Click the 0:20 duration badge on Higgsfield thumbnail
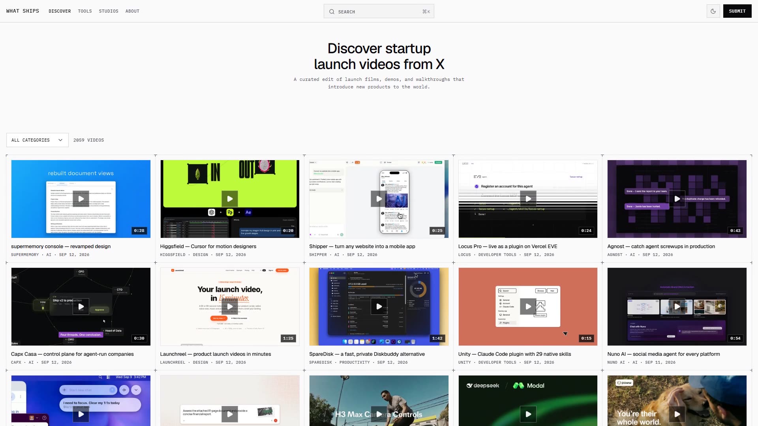Viewport: 758px width, 426px height. (x=288, y=231)
